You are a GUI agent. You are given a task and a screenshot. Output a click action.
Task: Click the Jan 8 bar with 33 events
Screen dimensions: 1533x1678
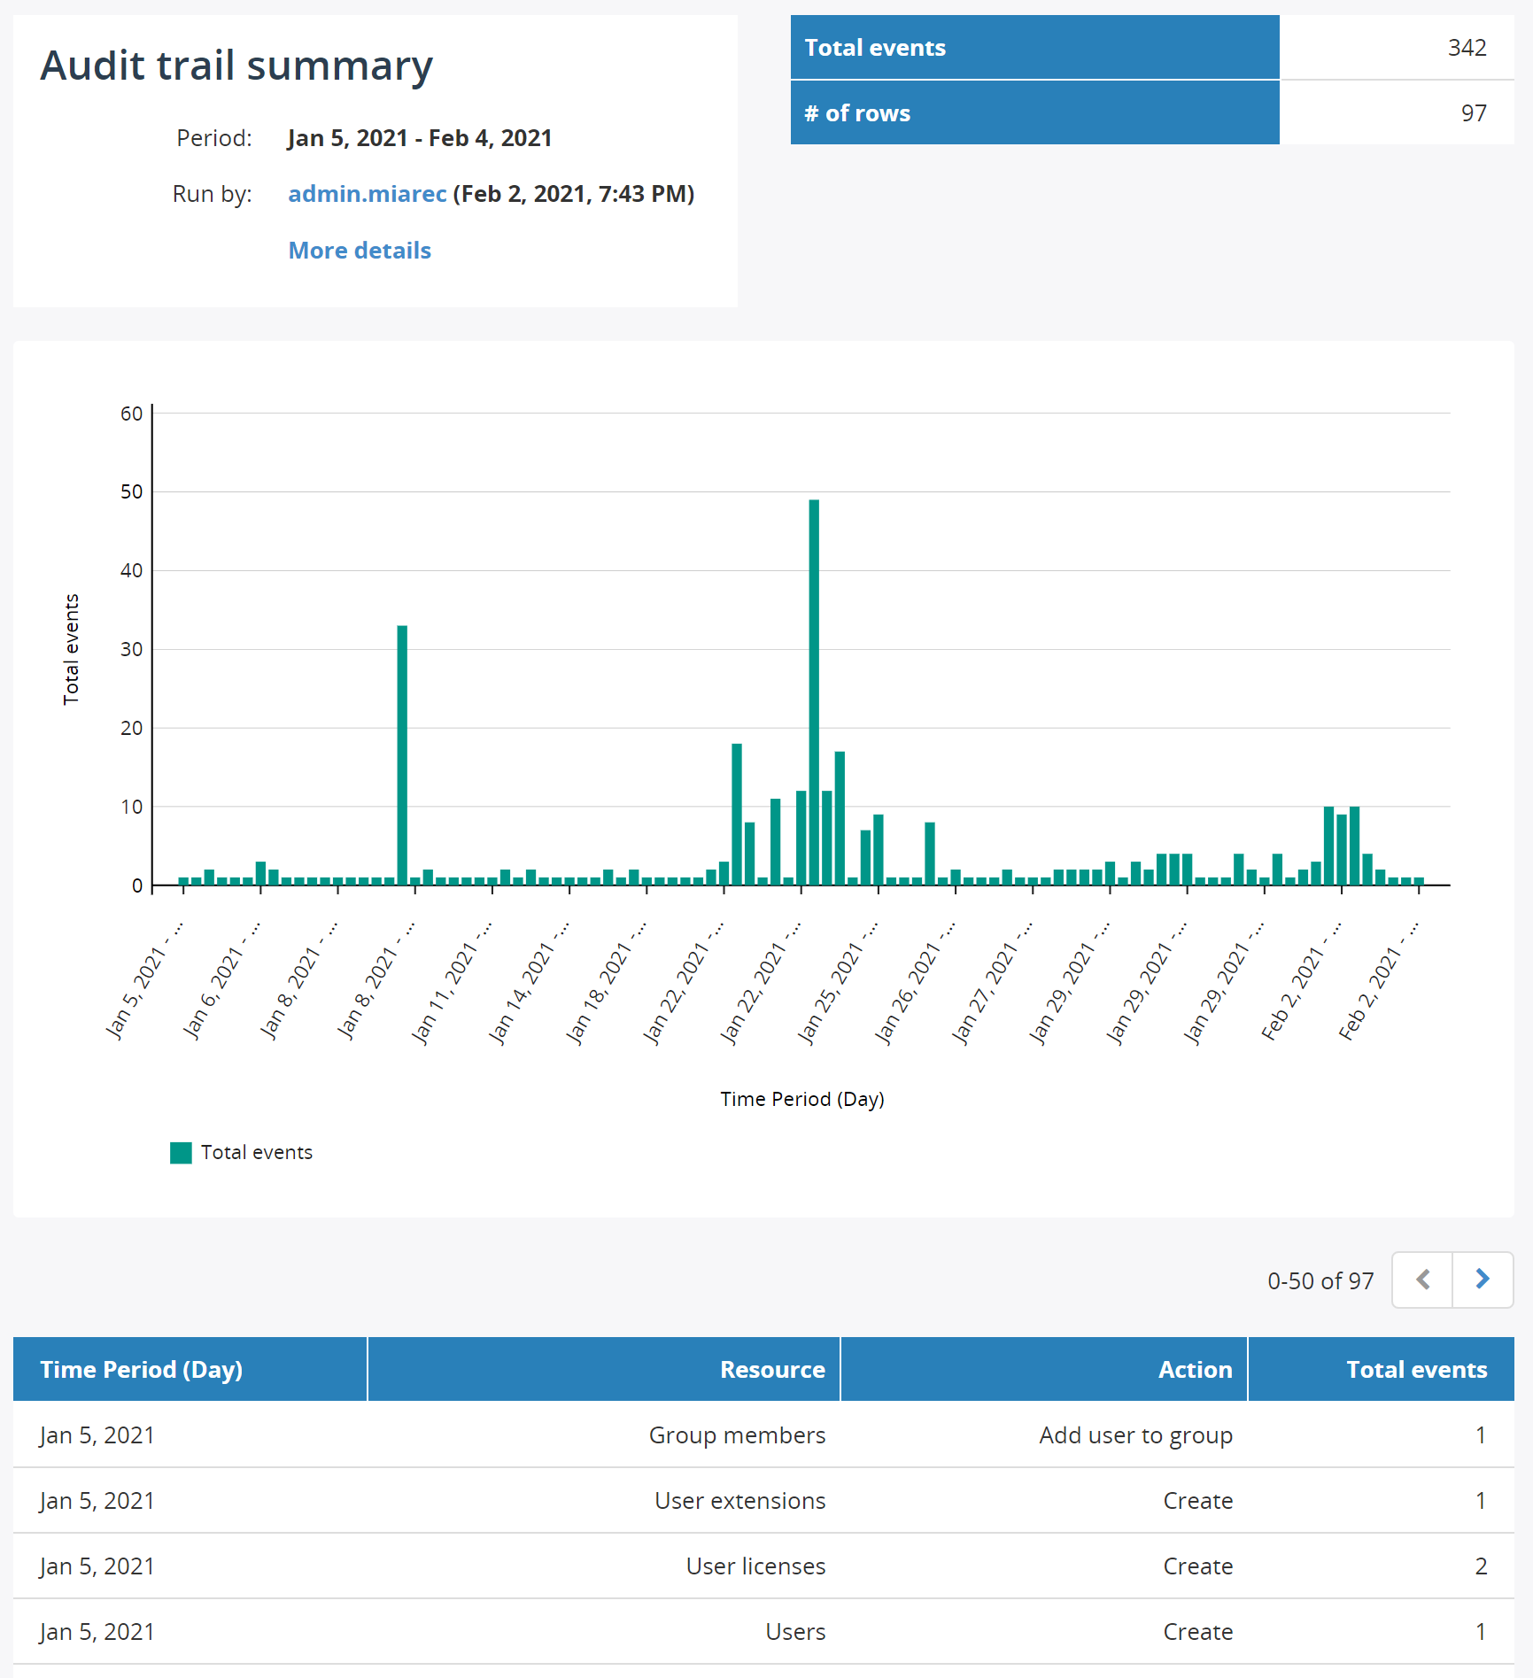coord(402,755)
